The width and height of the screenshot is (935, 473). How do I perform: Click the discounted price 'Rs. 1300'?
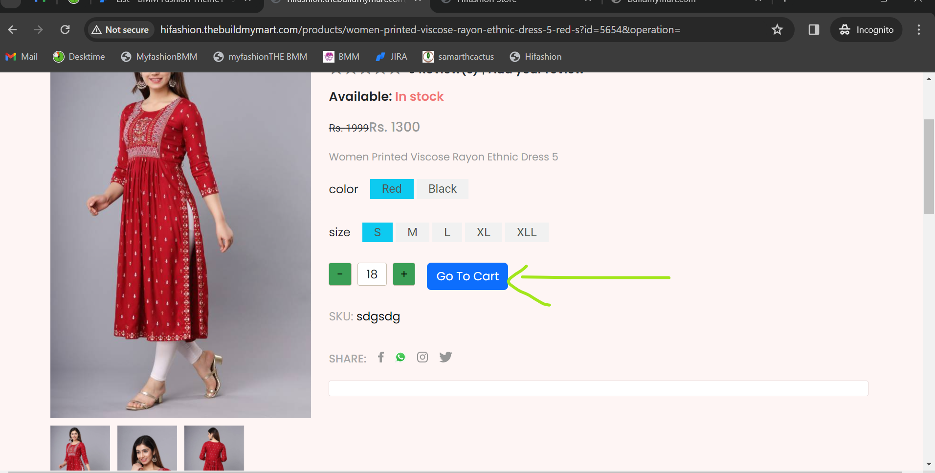[x=395, y=127]
